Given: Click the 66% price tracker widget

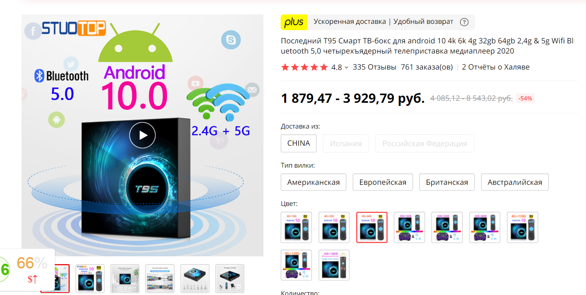Looking at the screenshot, I should coord(27,270).
